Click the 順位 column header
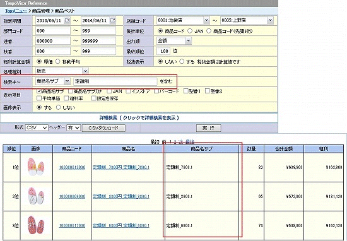Viewport: 347px width, 241px height. tap(11, 149)
